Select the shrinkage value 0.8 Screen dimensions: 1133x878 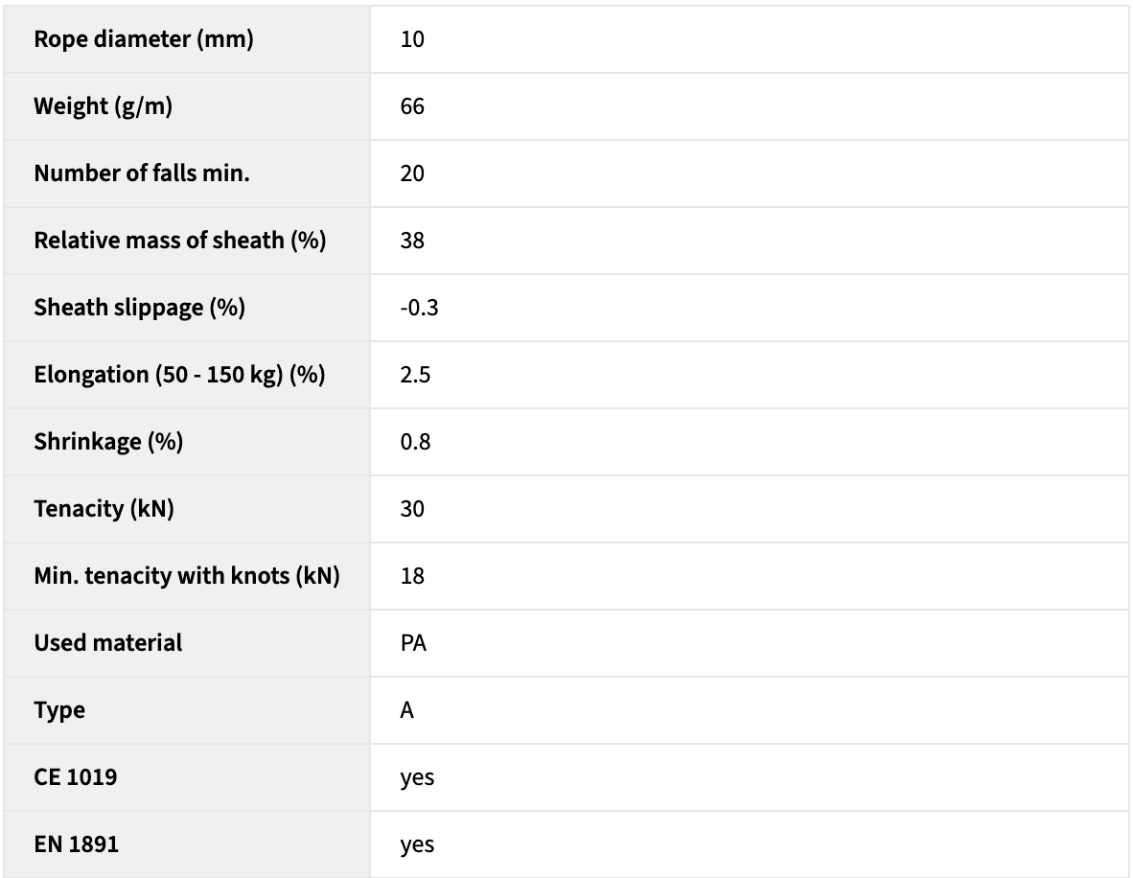(x=415, y=442)
